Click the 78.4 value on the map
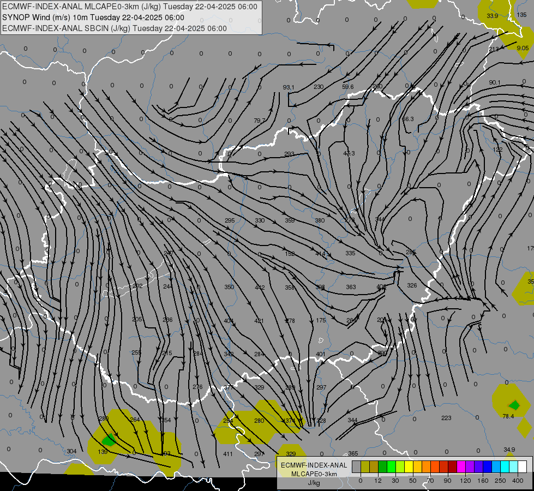 click(x=508, y=416)
